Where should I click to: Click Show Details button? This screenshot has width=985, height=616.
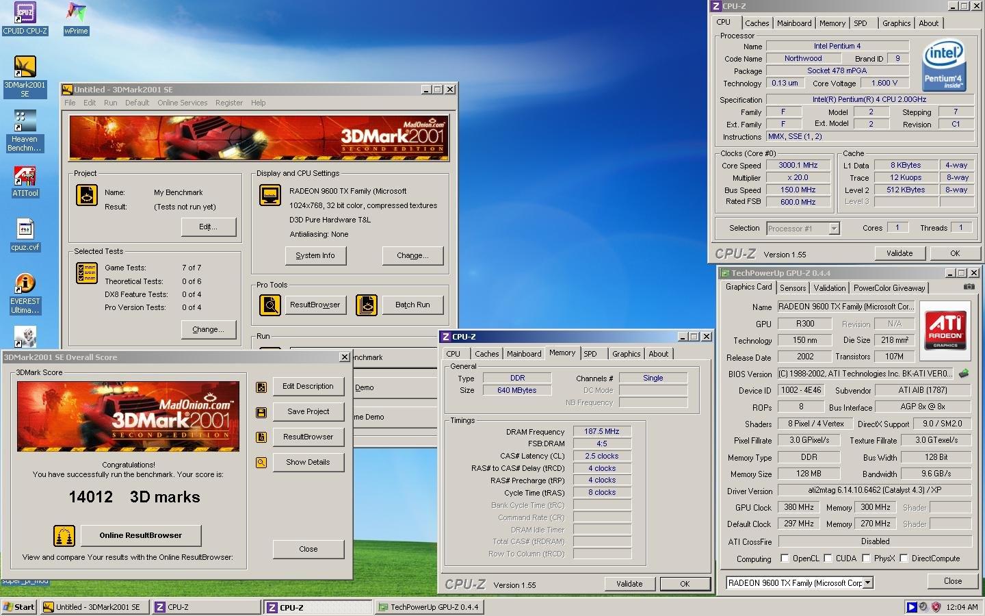[308, 462]
